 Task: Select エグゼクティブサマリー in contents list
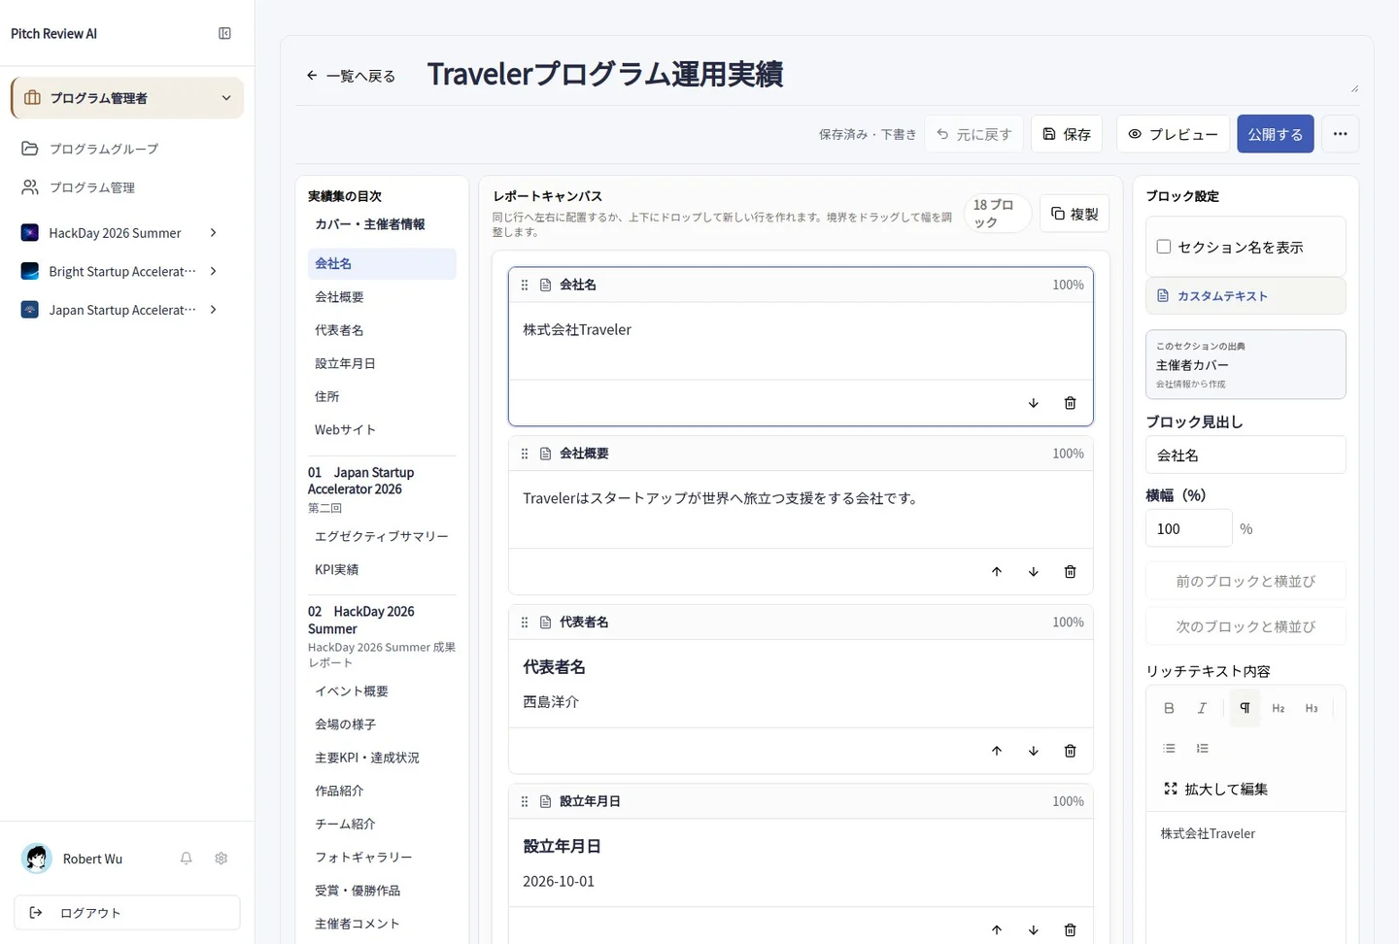(382, 536)
